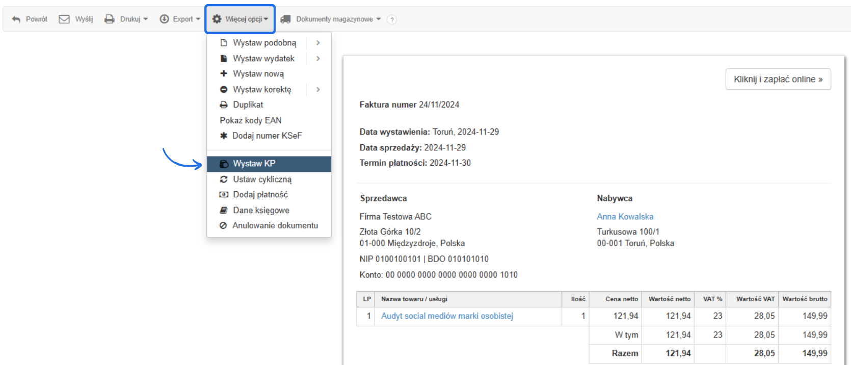Expand the Wystaw korektę submenu arrow
Screen dimensions: 851x365
(x=318, y=90)
